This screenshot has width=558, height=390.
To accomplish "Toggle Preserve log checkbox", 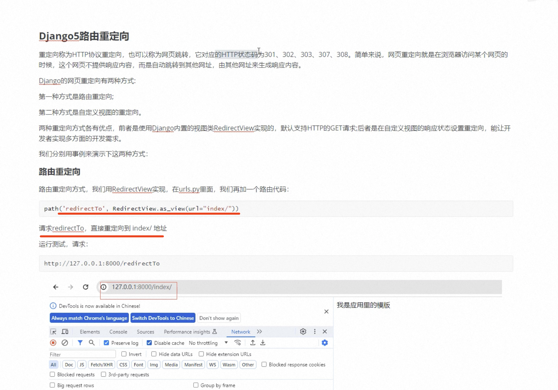I will tap(106, 343).
